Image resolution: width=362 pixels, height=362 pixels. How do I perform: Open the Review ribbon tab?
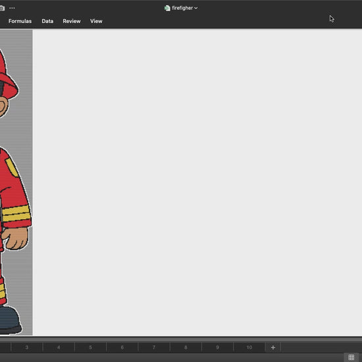click(72, 21)
